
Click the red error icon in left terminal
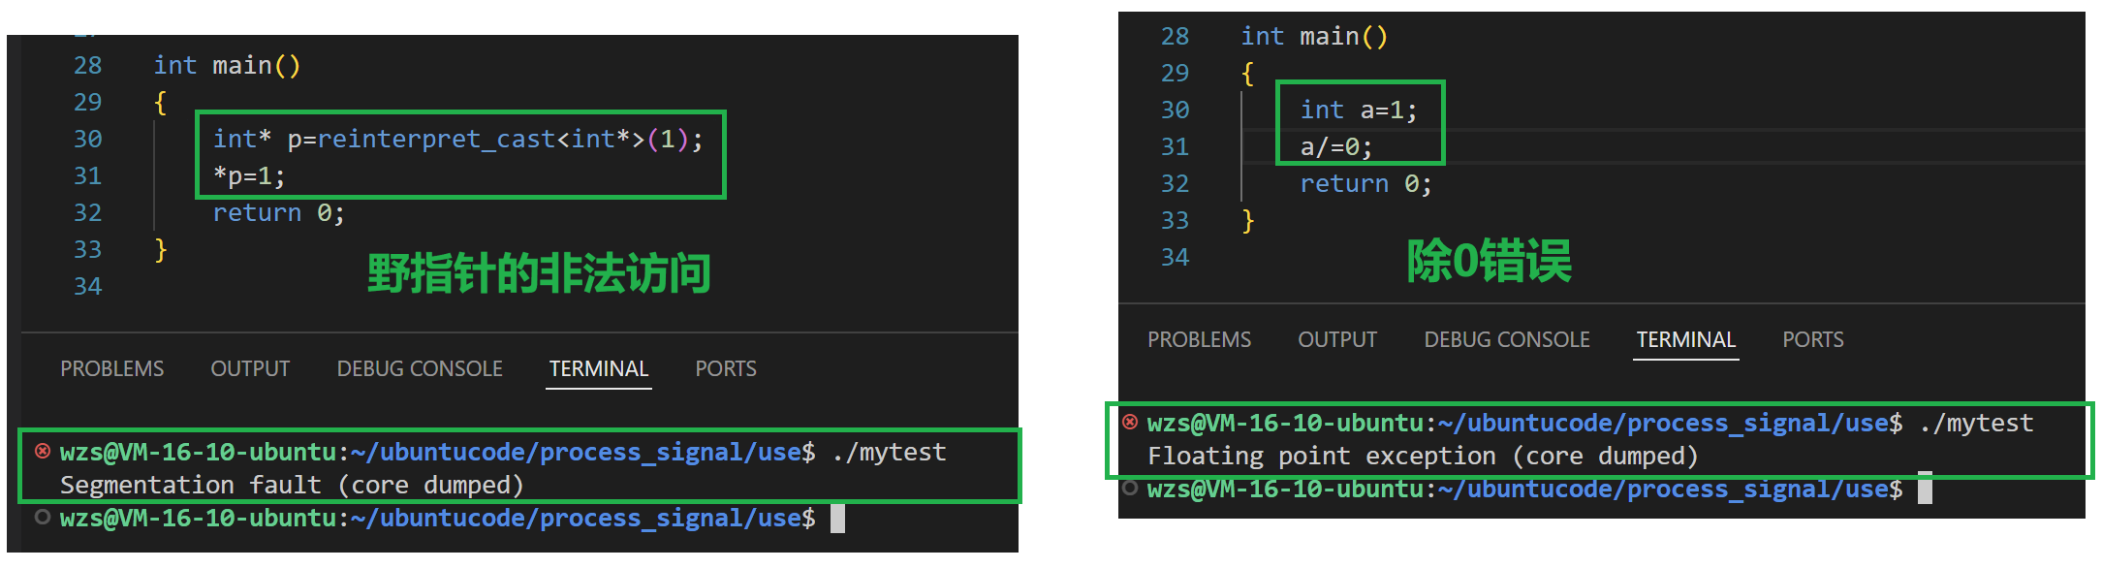point(43,451)
